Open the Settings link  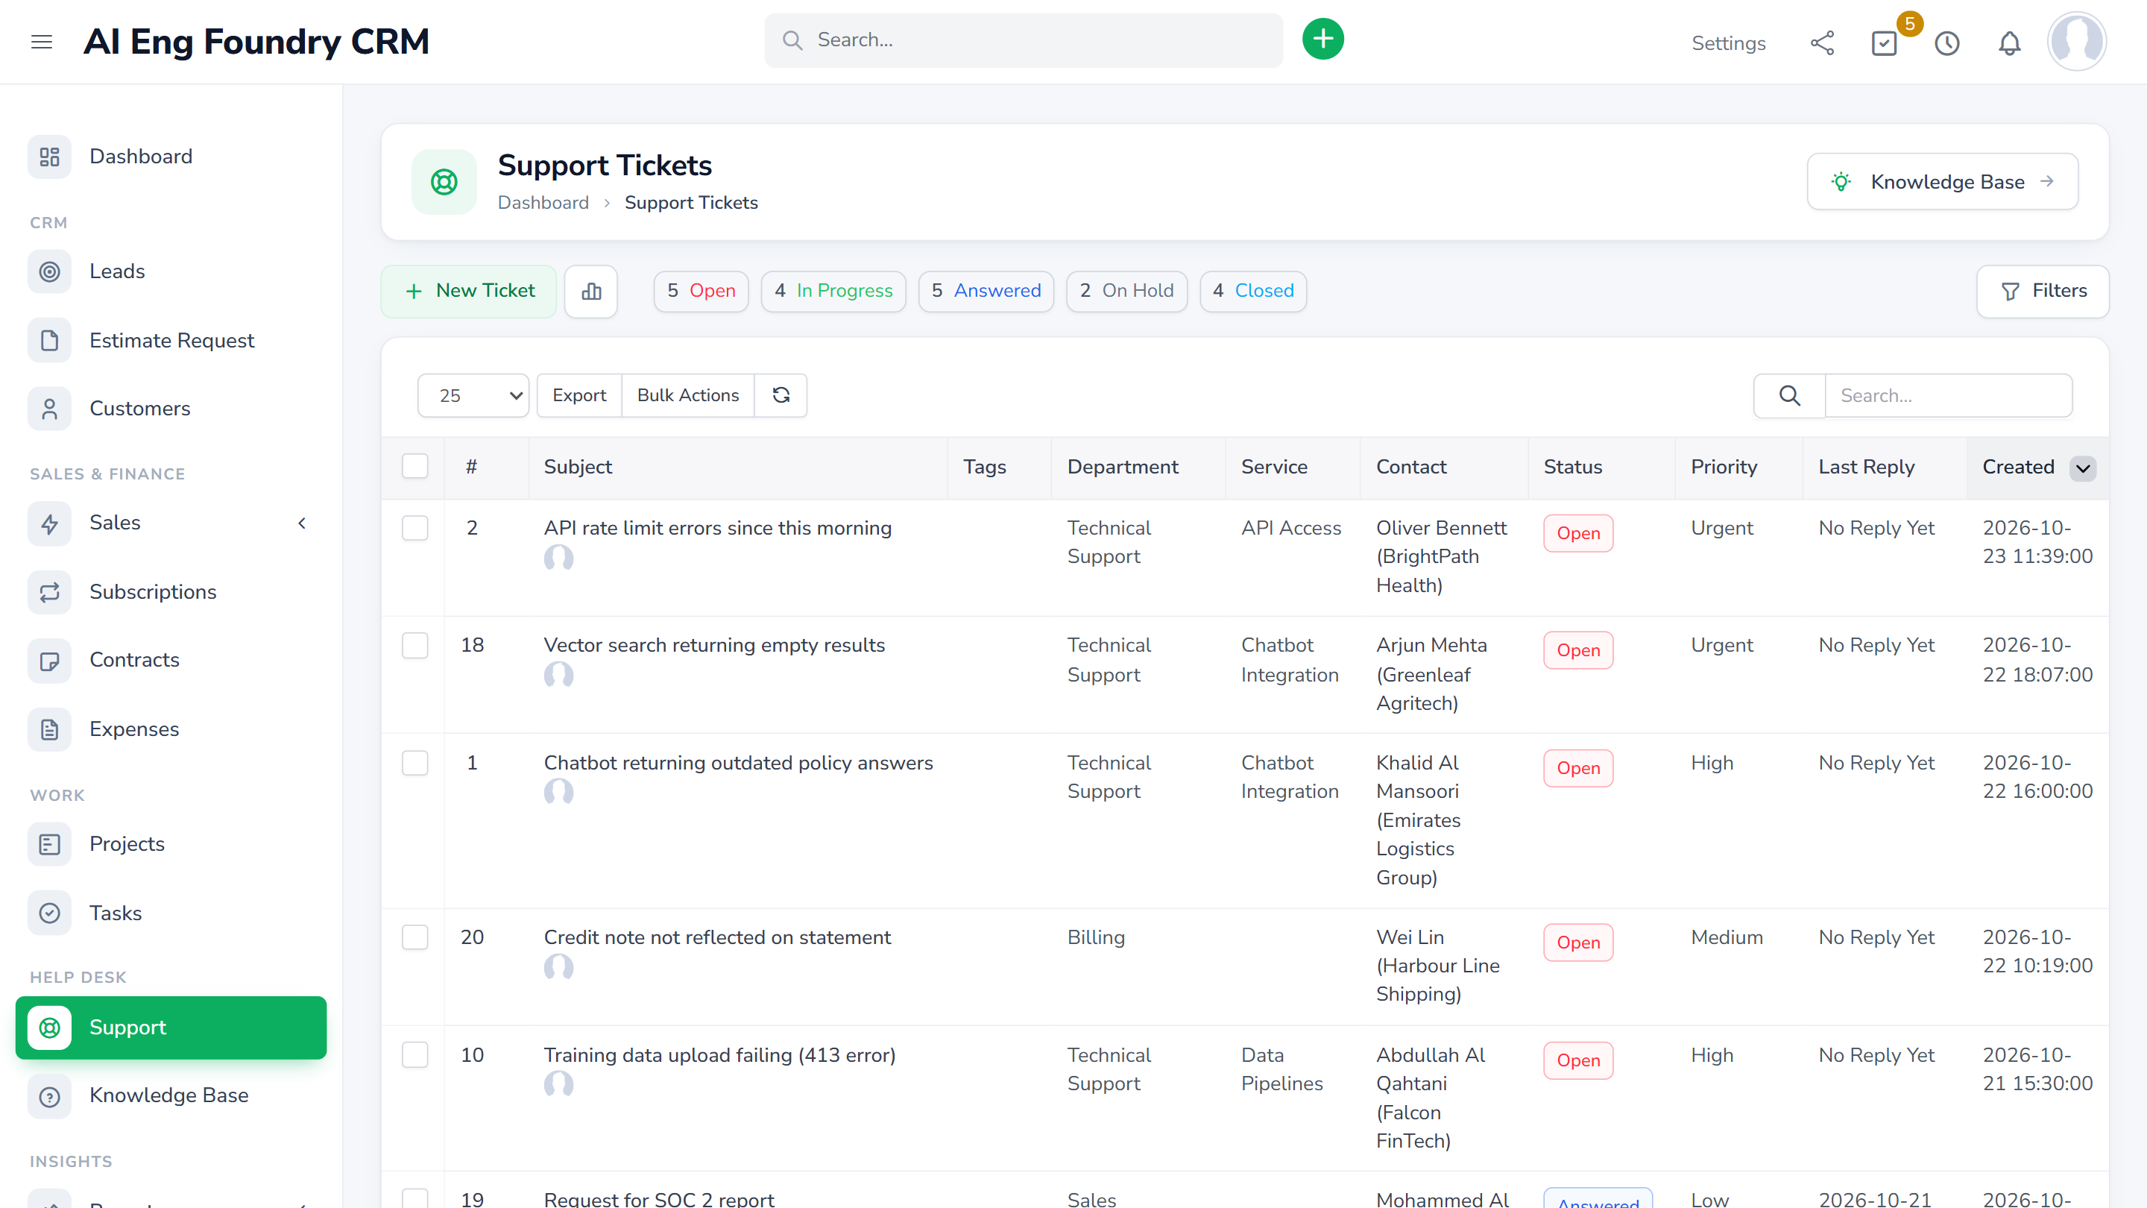click(x=1728, y=43)
